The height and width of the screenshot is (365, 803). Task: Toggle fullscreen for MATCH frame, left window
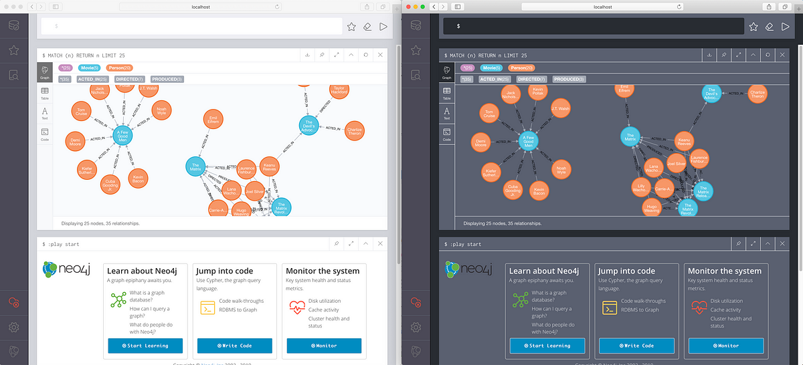coord(336,55)
